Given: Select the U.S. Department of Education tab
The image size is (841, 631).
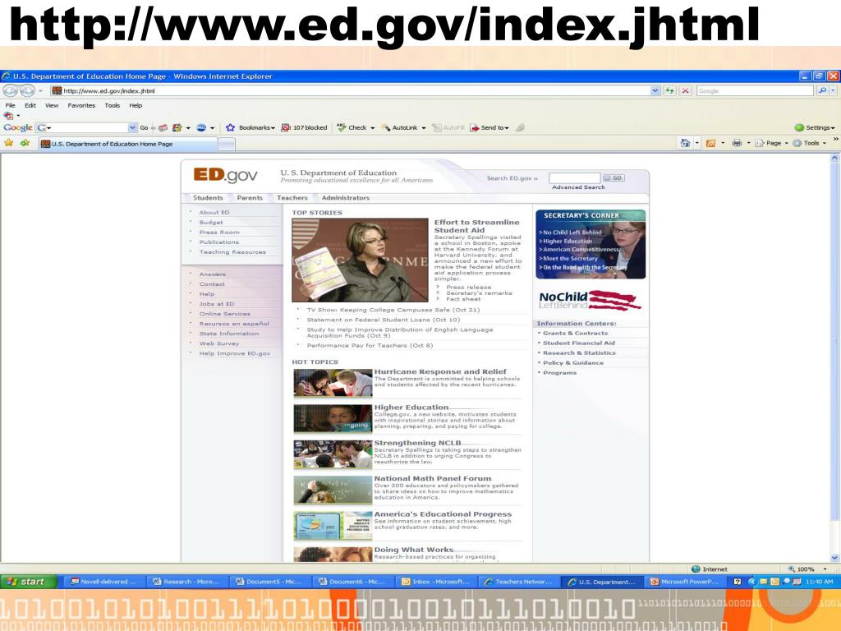Looking at the screenshot, I should 127,144.
